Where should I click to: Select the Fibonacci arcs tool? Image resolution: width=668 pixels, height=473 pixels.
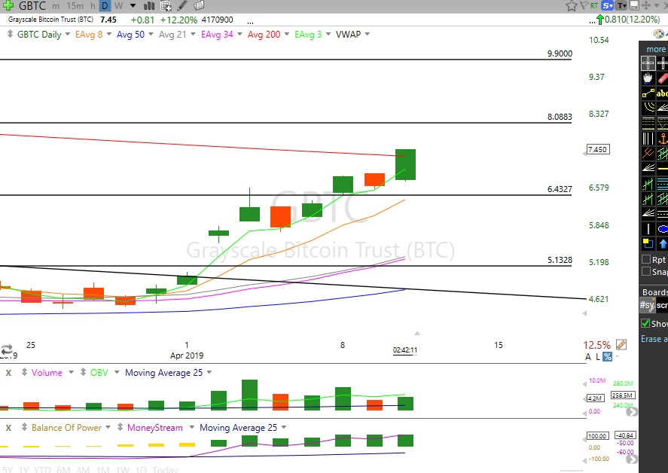(648, 108)
